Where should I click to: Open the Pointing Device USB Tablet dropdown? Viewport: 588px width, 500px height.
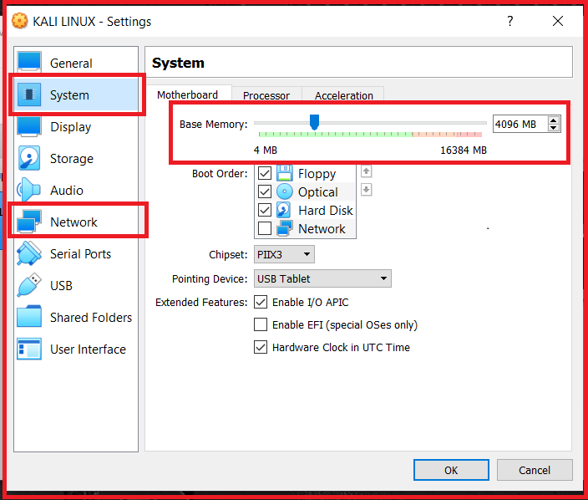tap(322, 278)
